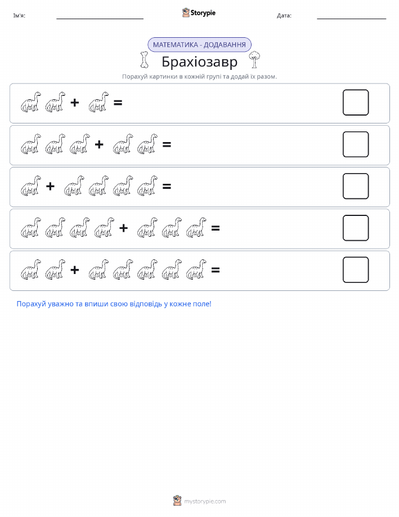Click the answer box in the second row

point(356,144)
